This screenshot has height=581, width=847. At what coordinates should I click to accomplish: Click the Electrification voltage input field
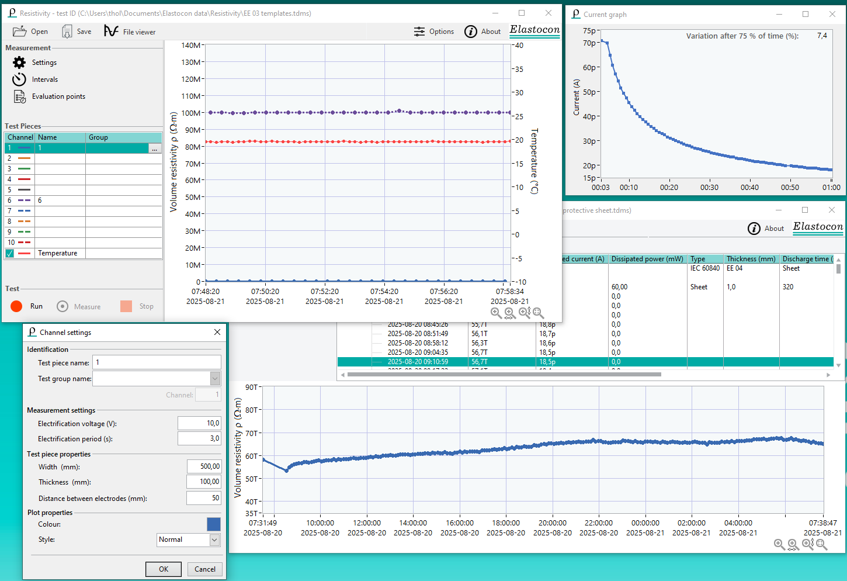coord(199,423)
